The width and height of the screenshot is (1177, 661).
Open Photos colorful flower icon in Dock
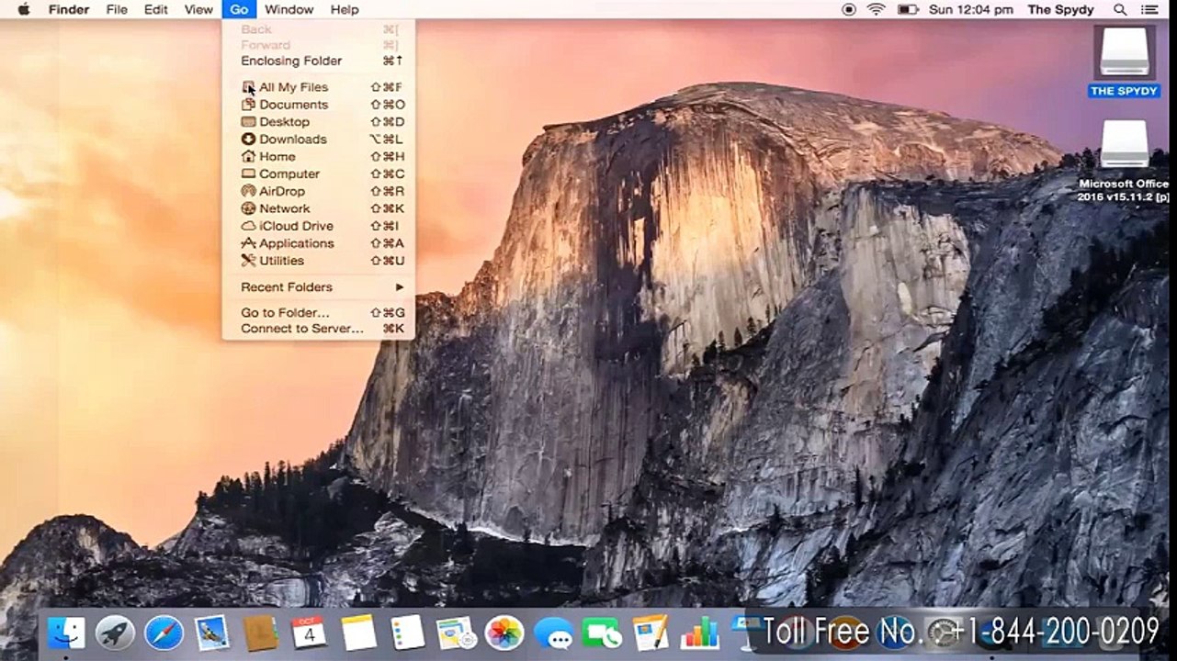click(x=504, y=633)
